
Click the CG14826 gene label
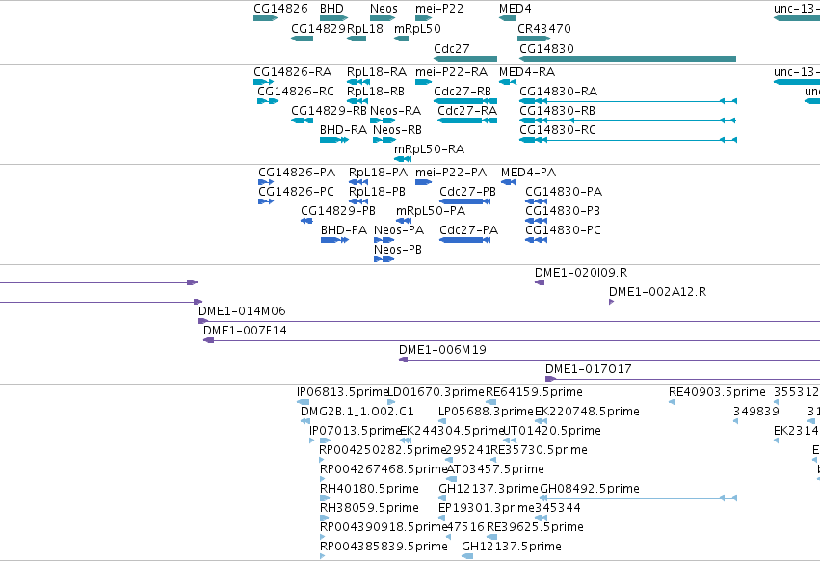tap(280, 9)
